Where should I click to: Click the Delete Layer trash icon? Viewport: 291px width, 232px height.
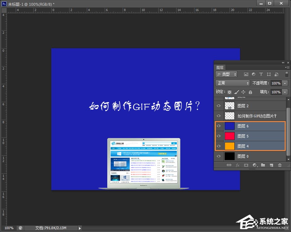[x=280, y=165]
